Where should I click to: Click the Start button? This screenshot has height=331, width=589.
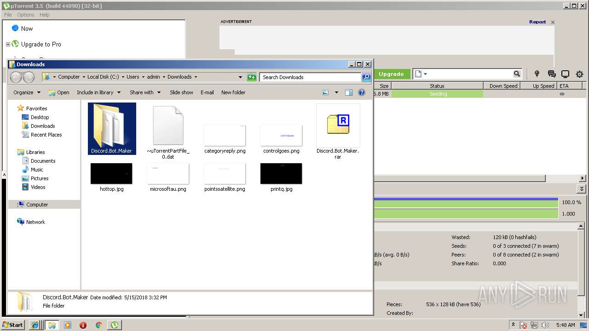(x=13, y=325)
